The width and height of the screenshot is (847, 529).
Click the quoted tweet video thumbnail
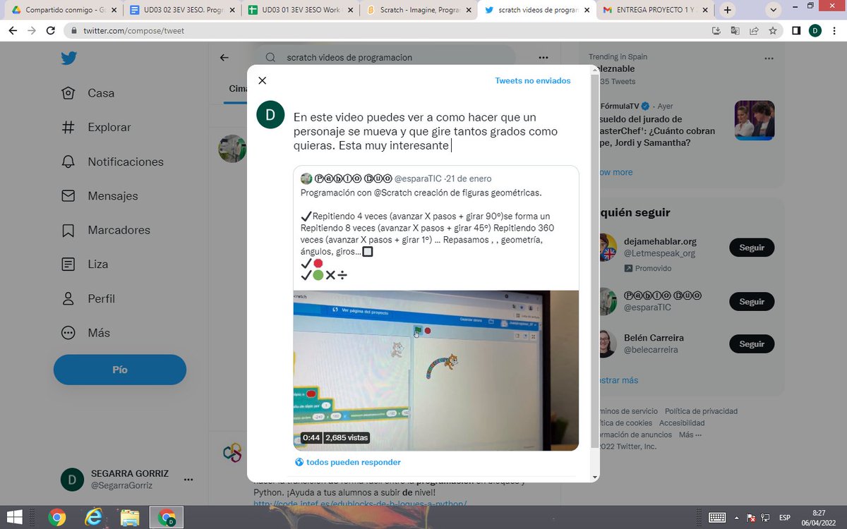(x=435, y=370)
